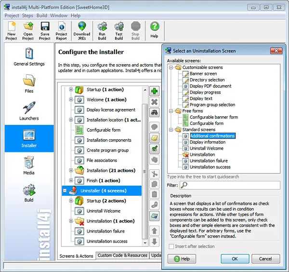Select Program group selection screen
The height and width of the screenshot is (272, 289).
click(212, 105)
